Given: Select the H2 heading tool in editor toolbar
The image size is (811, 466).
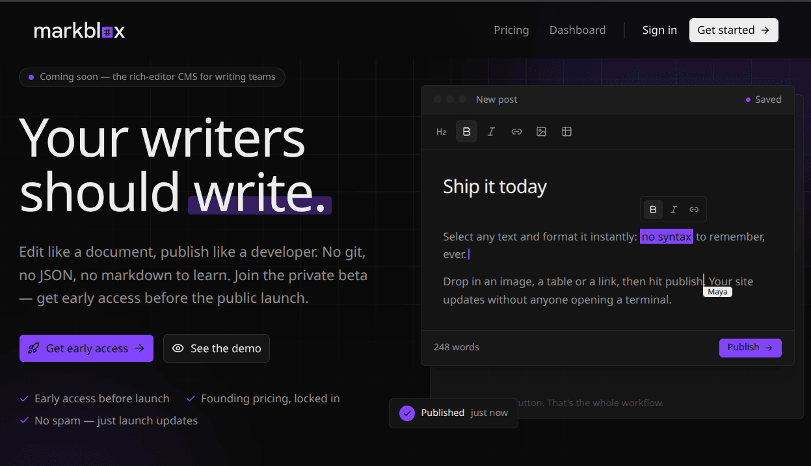Looking at the screenshot, I should coord(442,131).
